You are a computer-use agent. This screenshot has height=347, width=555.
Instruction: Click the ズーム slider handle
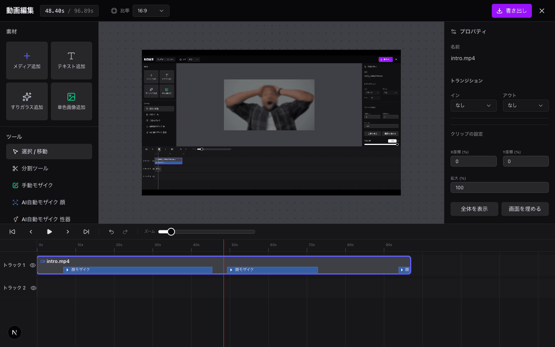click(171, 232)
